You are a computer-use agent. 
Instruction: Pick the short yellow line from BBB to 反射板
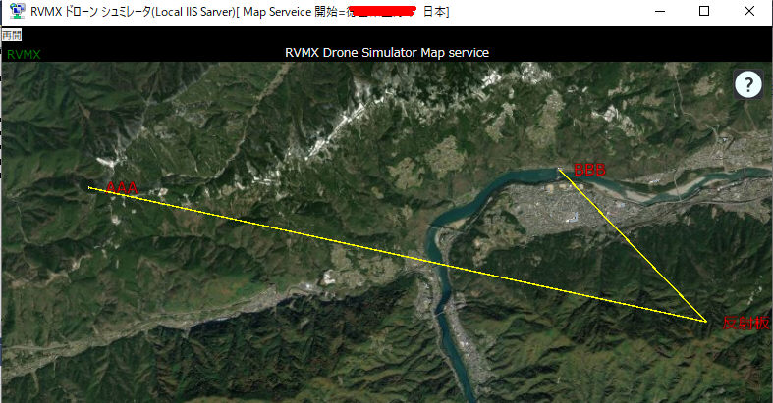pyautogui.click(x=633, y=245)
